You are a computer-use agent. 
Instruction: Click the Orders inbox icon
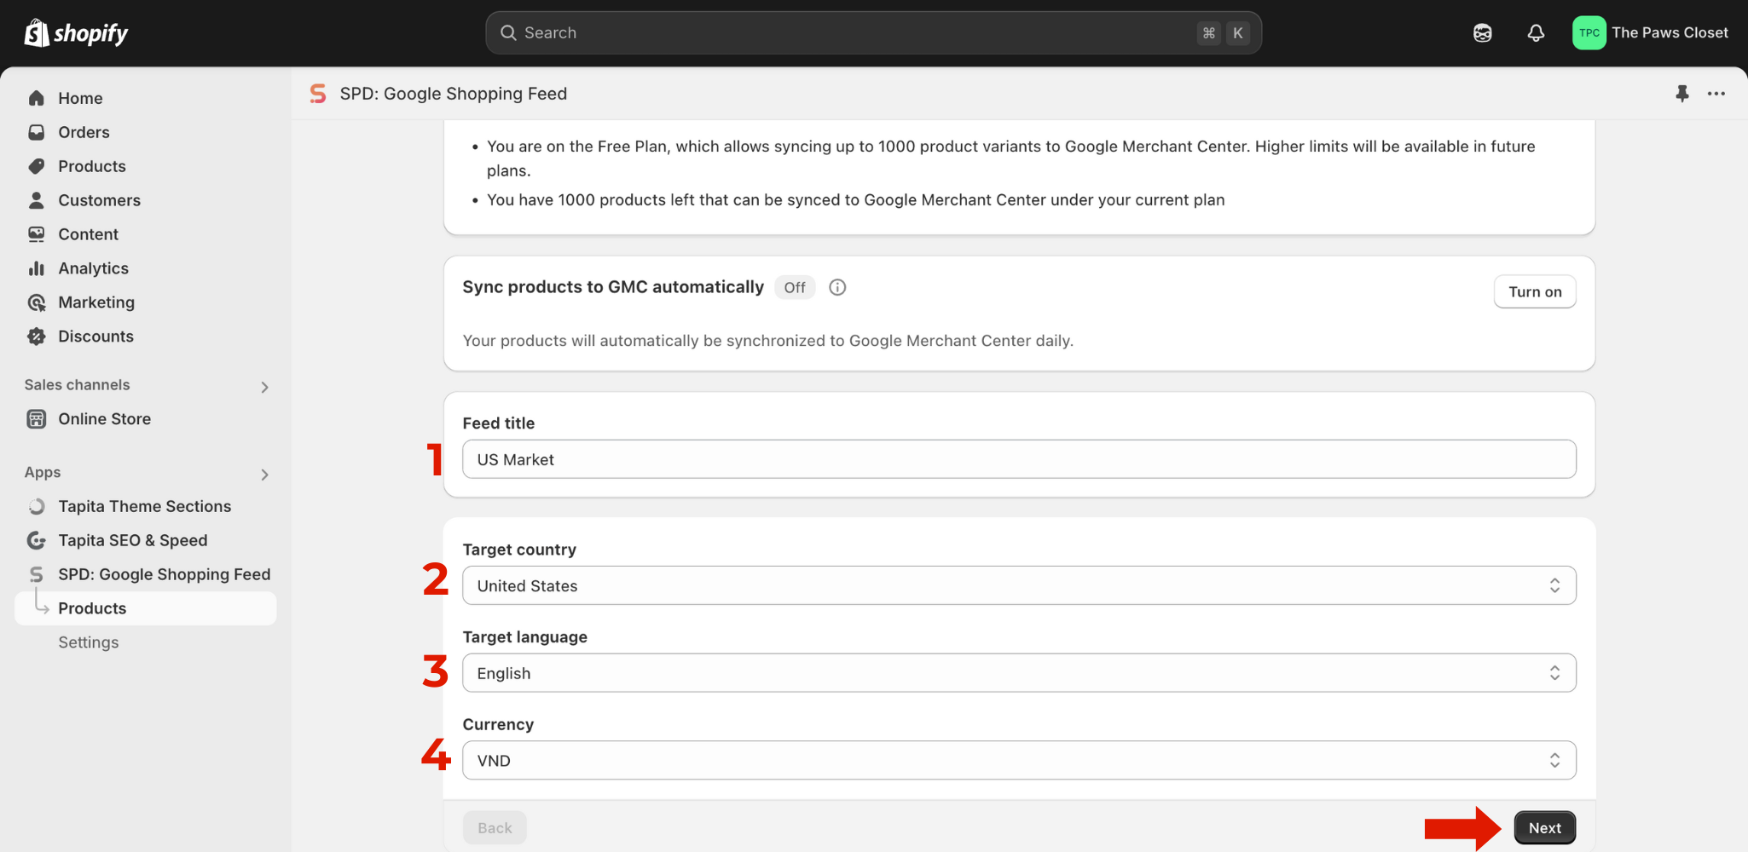[x=37, y=132]
